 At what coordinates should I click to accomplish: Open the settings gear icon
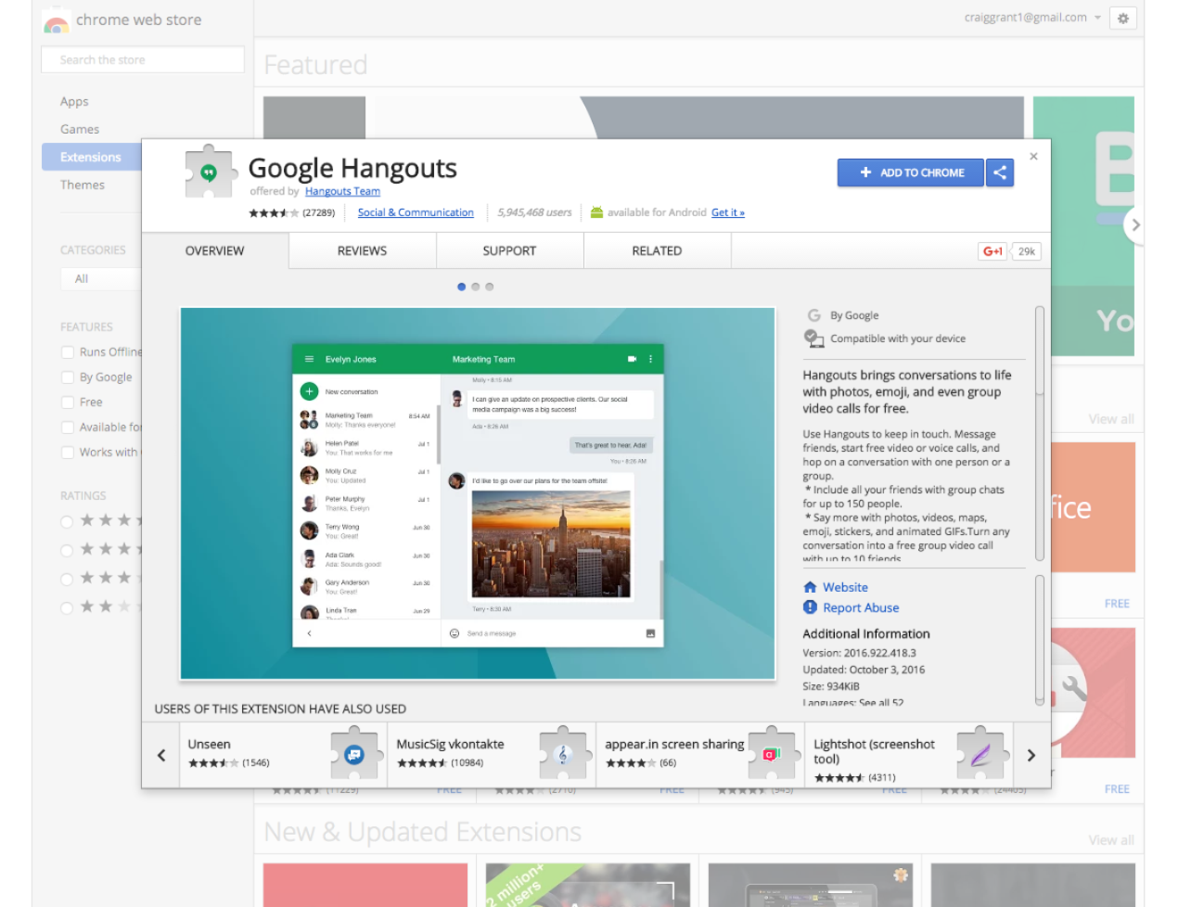[1122, 18]
